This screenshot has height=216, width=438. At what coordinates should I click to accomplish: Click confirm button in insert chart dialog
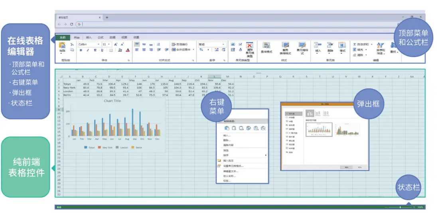346,167
